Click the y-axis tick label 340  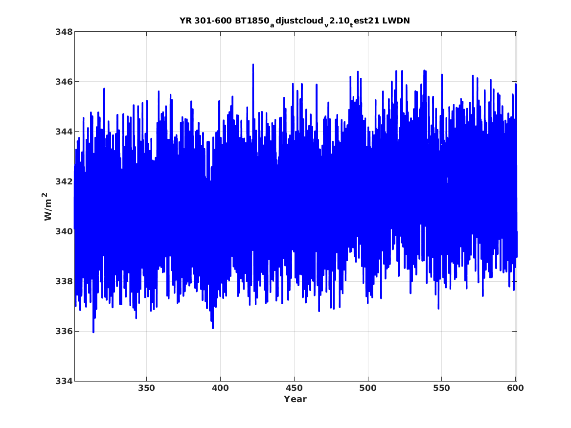click(64, 231)
